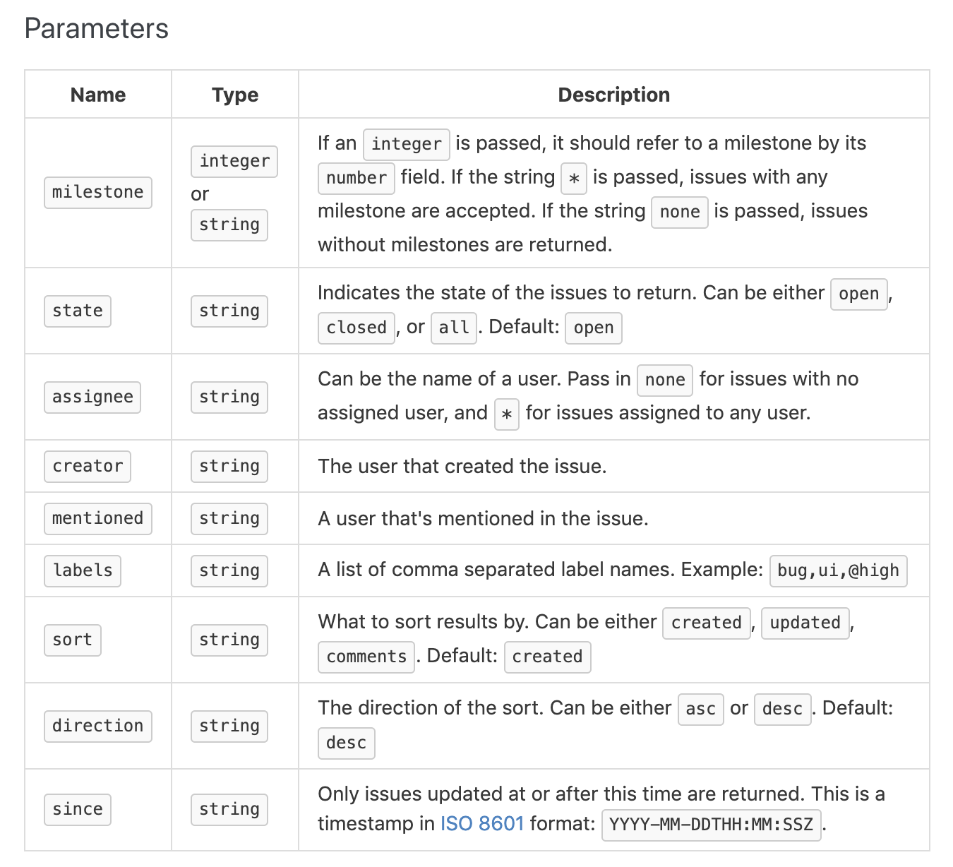The width and height of the screenshot is (953, 867).
Task: Click the creator parameter code label
Action: tap(88, 466)
